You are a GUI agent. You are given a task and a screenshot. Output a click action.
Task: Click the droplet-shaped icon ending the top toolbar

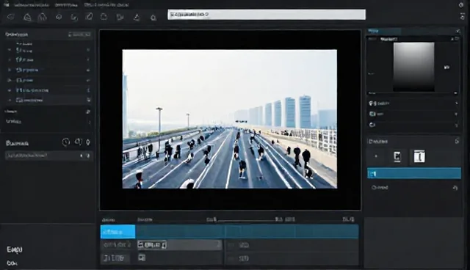(x=153, y=18)
